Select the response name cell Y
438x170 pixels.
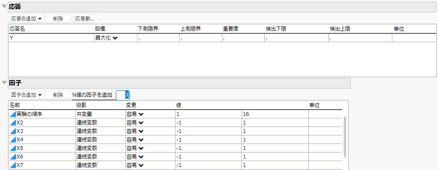(51, 38)
